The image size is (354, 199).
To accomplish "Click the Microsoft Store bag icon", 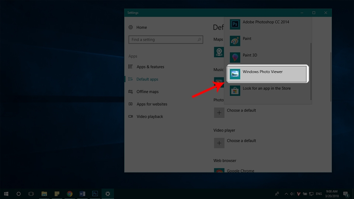I will click(x=235, y=91).
